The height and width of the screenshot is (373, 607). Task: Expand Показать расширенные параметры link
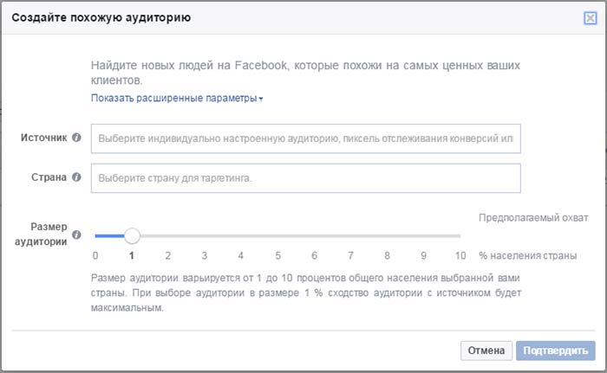coord(177,99)
